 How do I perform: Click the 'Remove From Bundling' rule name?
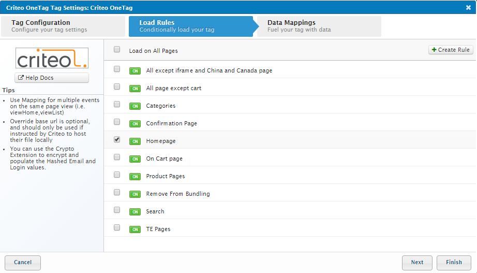tap(178, 194)
